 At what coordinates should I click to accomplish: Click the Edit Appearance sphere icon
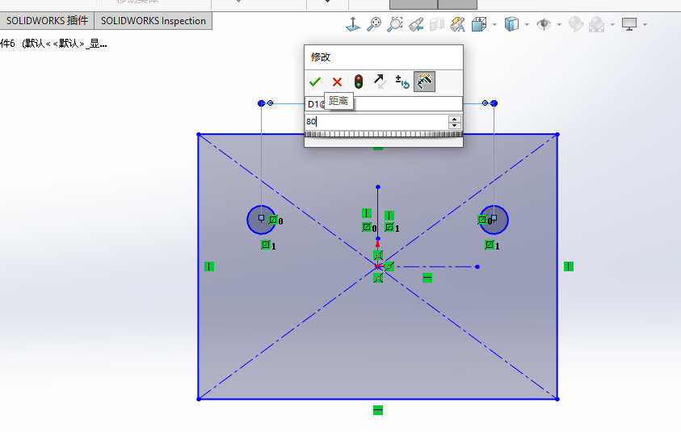tap(576, 24)
